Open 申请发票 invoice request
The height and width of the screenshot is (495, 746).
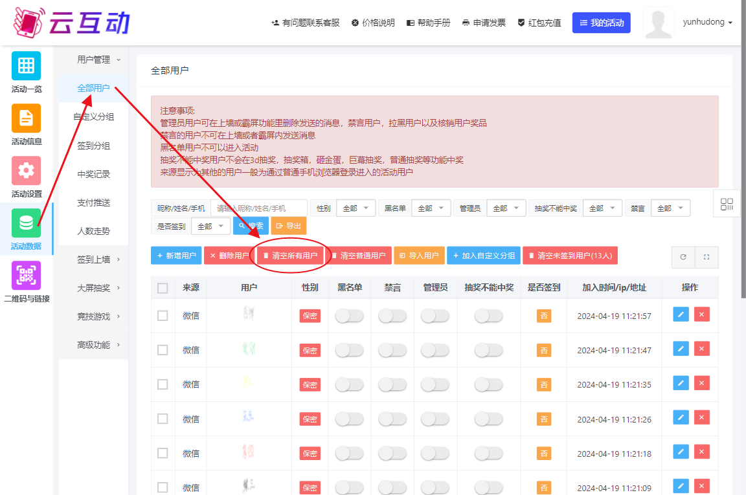coord(484,23)
